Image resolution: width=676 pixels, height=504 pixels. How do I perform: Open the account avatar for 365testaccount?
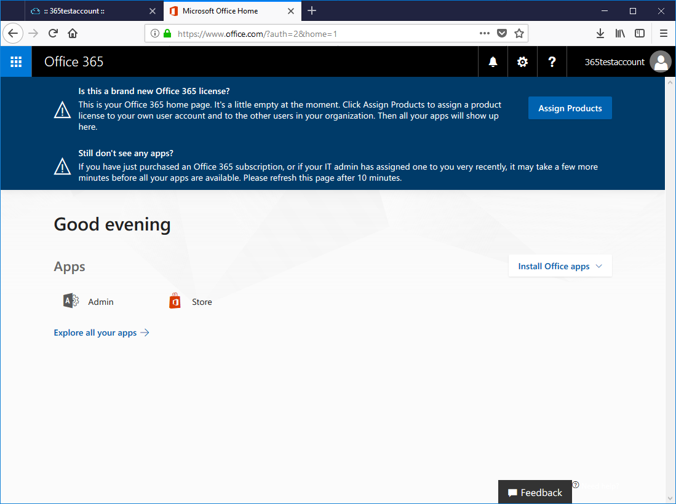pos(660,61)
